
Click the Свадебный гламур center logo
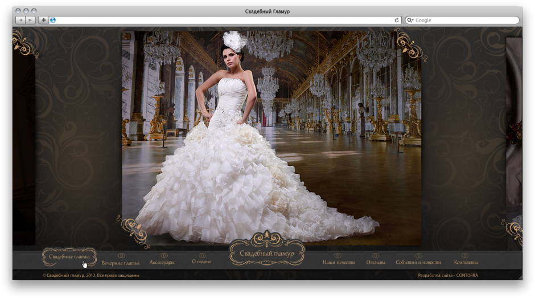coord(266,254)
